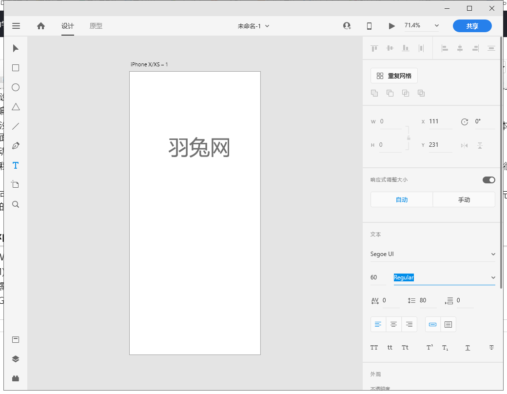This screenshot has height=394, width=507.
Task: Switch to point text auto width
Action: pyautogui.click(x=432, y=324)
